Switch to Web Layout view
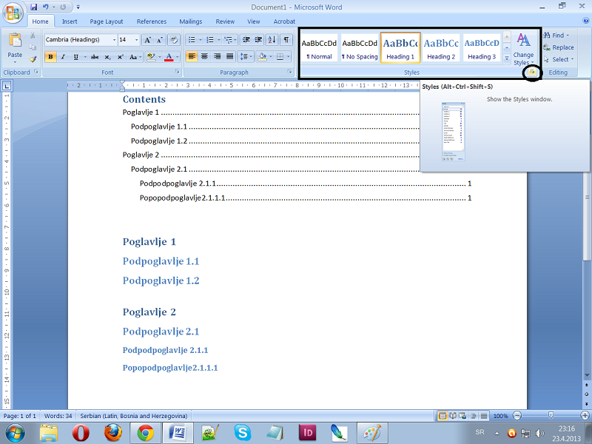The image size is (592, 444). coord(463,416)
